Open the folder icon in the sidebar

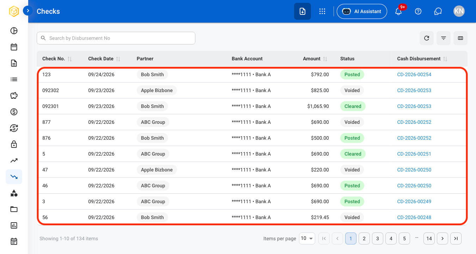coord(14,209)
